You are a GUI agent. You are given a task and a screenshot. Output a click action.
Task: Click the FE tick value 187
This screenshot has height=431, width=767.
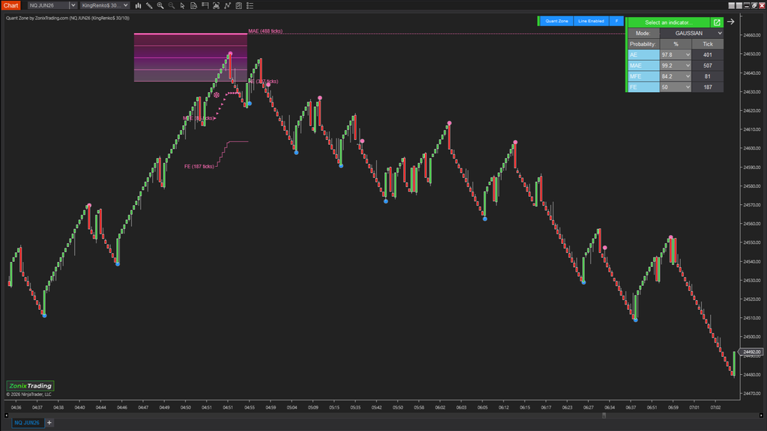pyautogui.click(x=707, y=87)
